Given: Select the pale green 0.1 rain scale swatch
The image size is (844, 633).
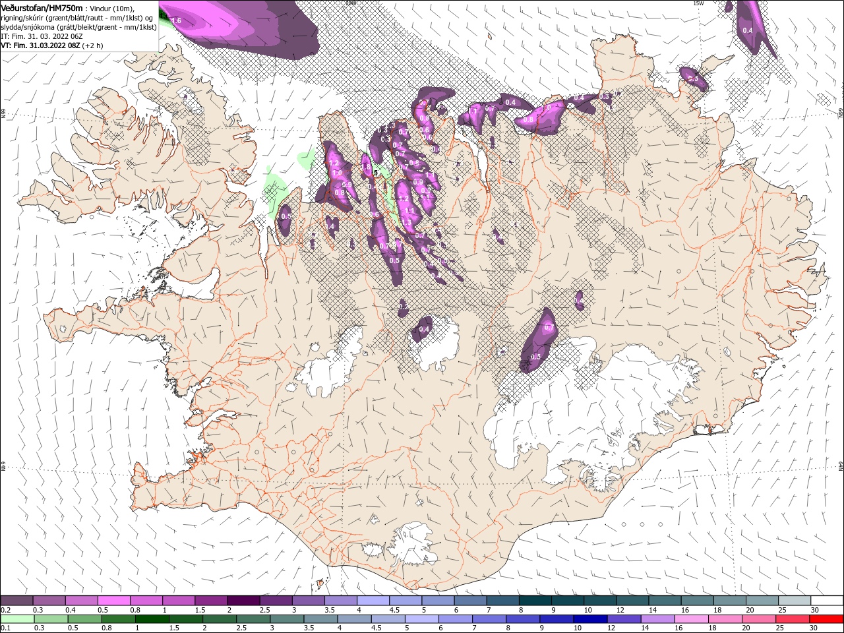Looking at the screenshot, I should pyautogui.click(x=18, y=619).
